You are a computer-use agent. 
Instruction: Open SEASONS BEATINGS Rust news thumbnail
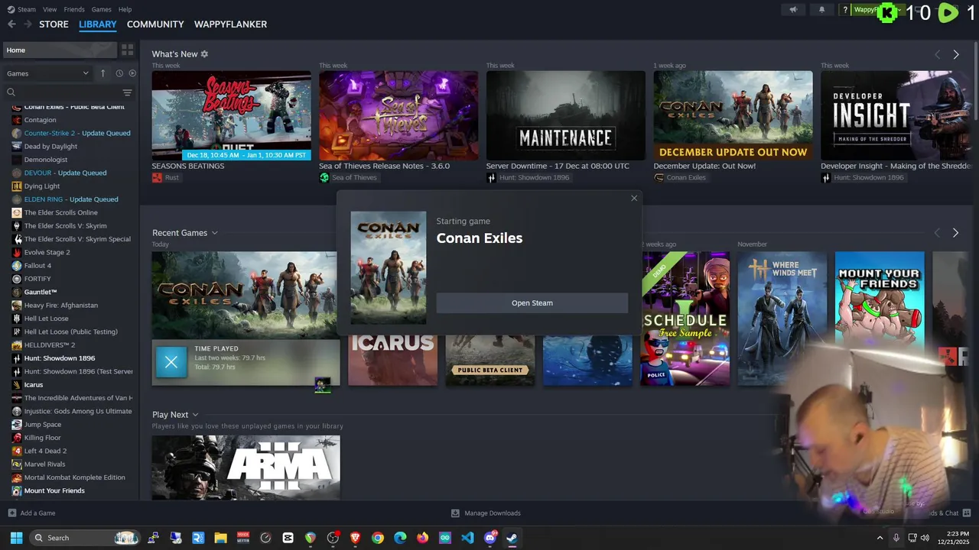(231, 115)
